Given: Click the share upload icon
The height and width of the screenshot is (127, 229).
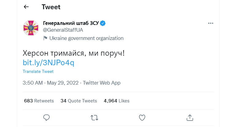Looking at the screenshot, I should click(190, 118).
